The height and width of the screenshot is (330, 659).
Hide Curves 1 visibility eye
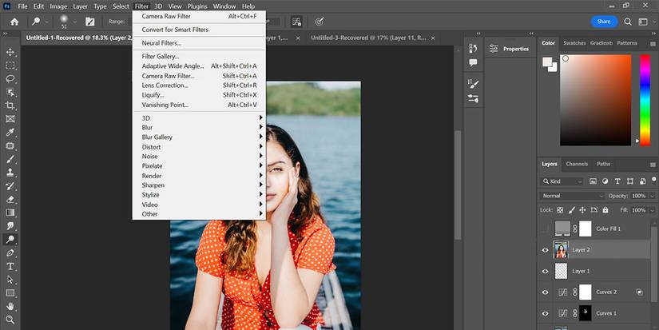545,313
